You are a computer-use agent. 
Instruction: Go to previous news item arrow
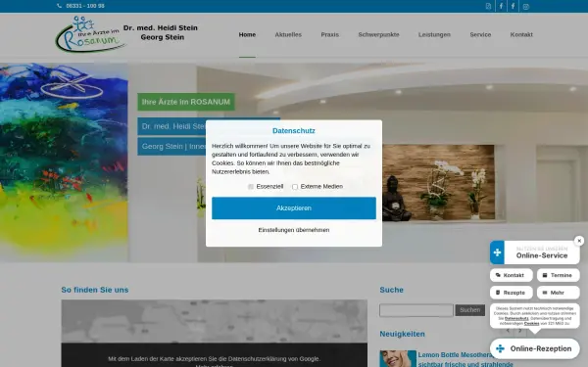(508, 331)
